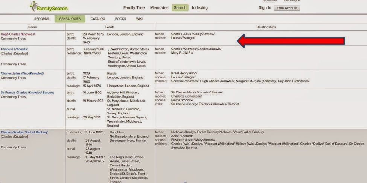Select mother Anne /Sherard/
The height and width of the screenshot is (183, 367).
182,136
